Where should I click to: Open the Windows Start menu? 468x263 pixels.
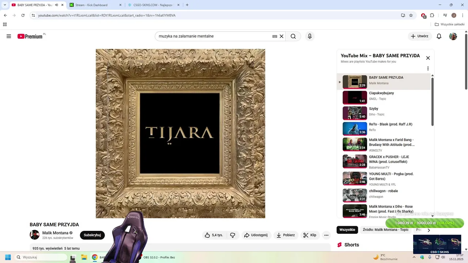(8, 257)
